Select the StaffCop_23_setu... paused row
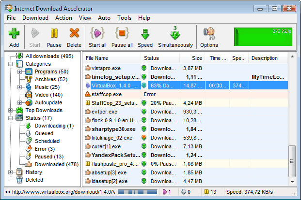The image size is (301, 200). pos(186,103)
